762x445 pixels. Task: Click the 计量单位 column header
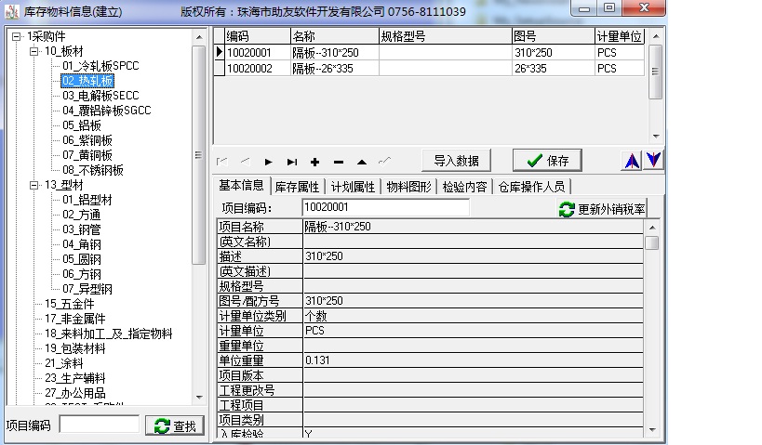tap(620, 36)
